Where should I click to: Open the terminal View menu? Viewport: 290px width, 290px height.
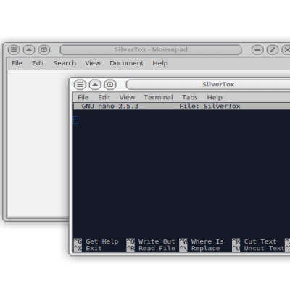[x=127, y=97]
